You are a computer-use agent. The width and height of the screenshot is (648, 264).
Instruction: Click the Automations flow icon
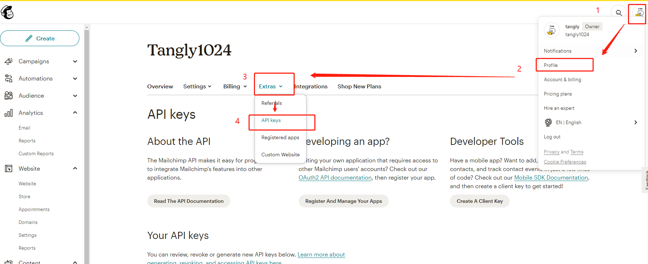pos(9,78)
